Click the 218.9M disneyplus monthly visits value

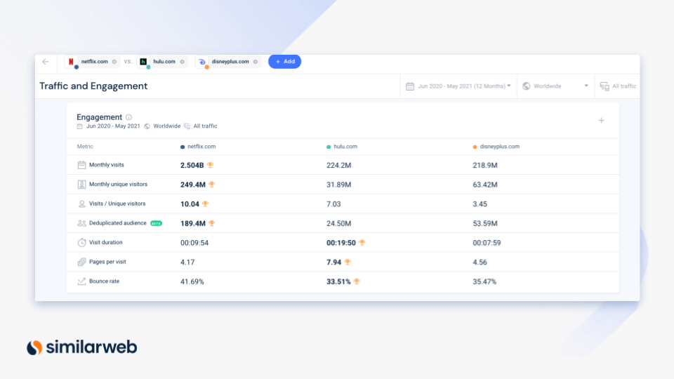pos(485,166)
